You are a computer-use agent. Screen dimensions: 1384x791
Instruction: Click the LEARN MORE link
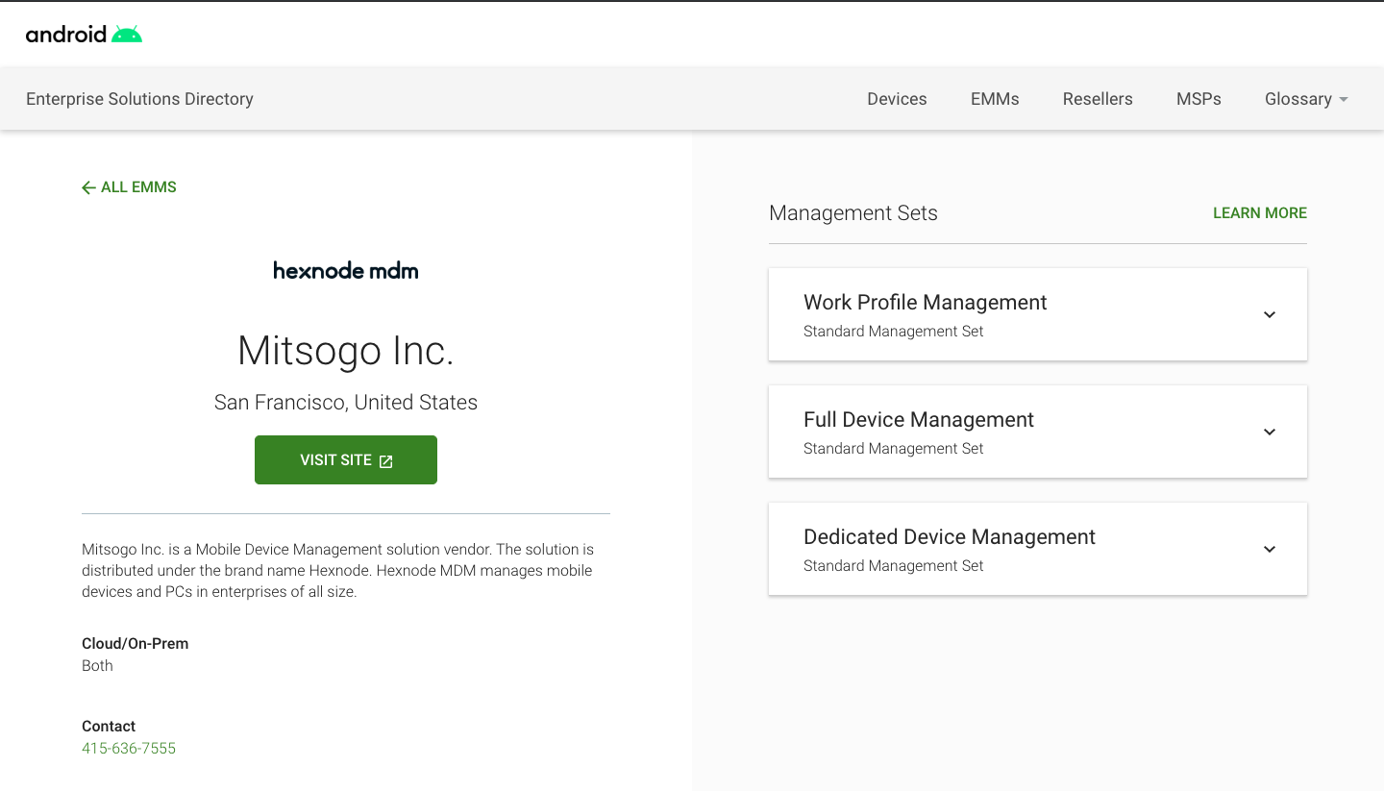pyautogui.click(x=1259, y=213)
